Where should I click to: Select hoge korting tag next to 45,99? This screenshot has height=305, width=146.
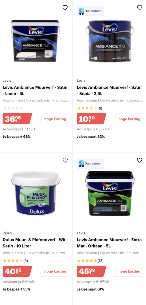point(128,271)
